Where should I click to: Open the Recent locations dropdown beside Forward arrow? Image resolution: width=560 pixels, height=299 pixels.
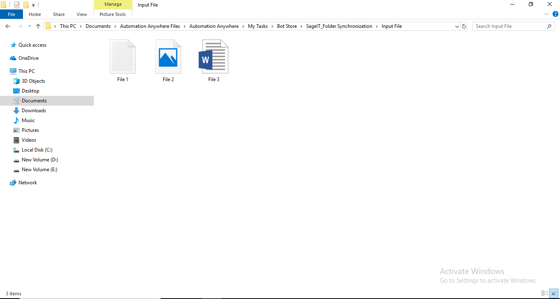click(30, 26)
